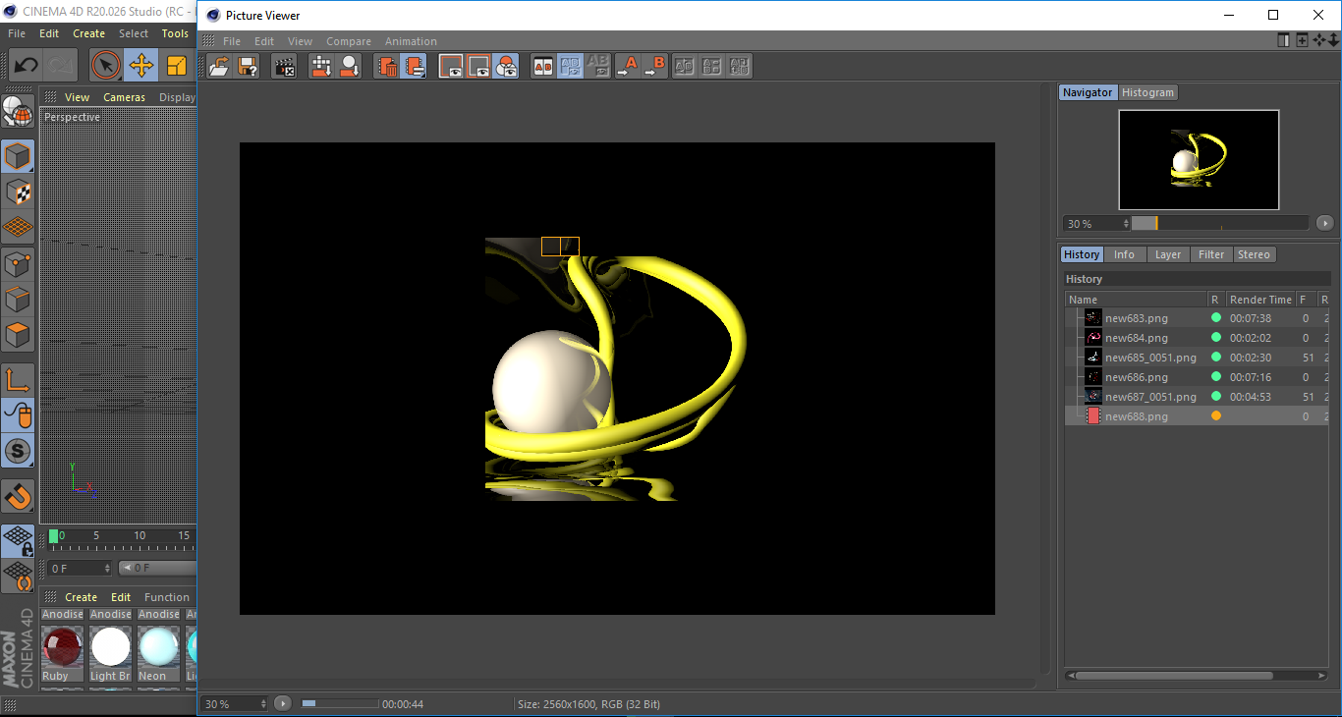Viewport: 1342px width, 717px height.
Task: Select new686.png in History list
Action: (x=1136, y=377)
